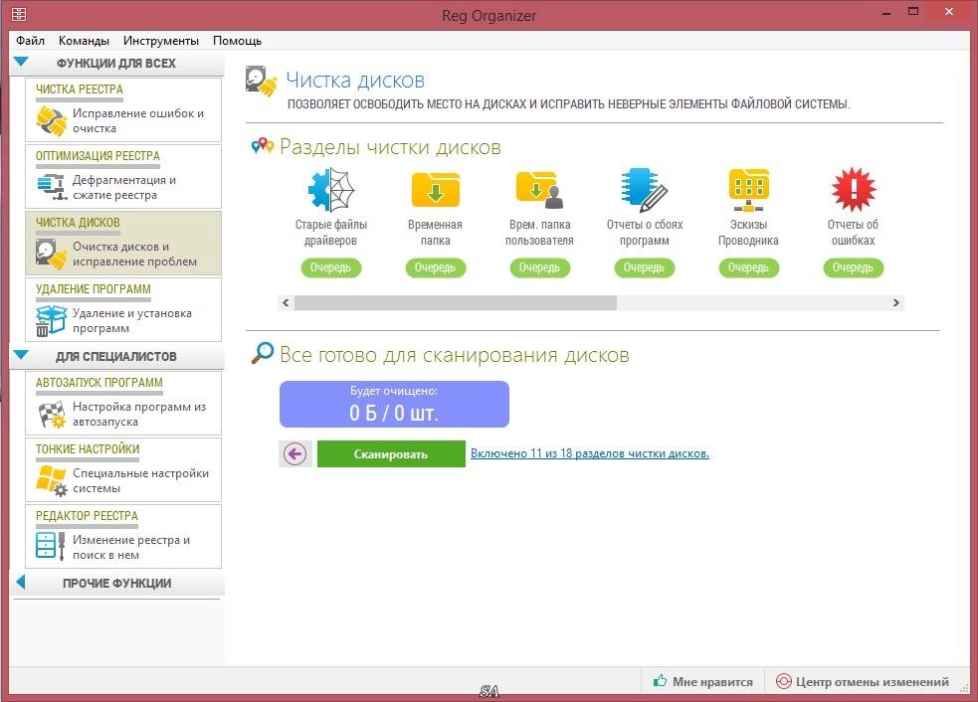This screenshot has width=978, height=702.
Task: Click the undo center circular icon
Action: coord(783,681)
